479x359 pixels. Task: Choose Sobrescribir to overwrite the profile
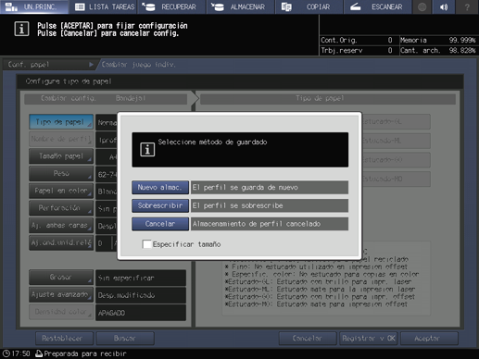160,205
